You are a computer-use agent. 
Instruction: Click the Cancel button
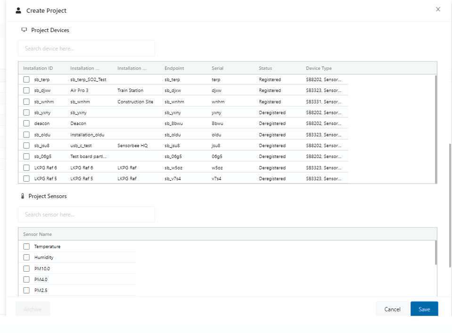coord(392,309)
